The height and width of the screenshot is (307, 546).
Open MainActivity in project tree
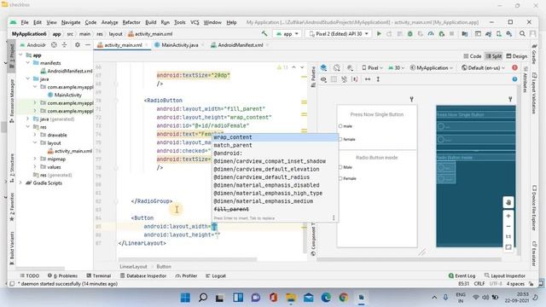[64, 95]
